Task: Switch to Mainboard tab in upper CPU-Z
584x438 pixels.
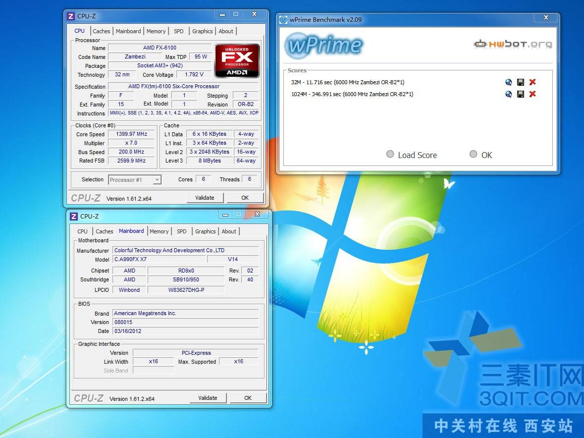Action: pyautogui.click(x=128, y=31)
